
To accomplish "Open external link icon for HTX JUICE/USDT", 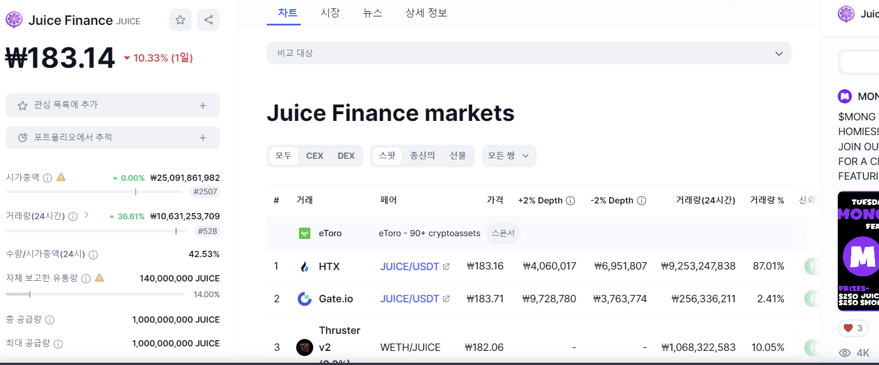I will coord(446,266).
